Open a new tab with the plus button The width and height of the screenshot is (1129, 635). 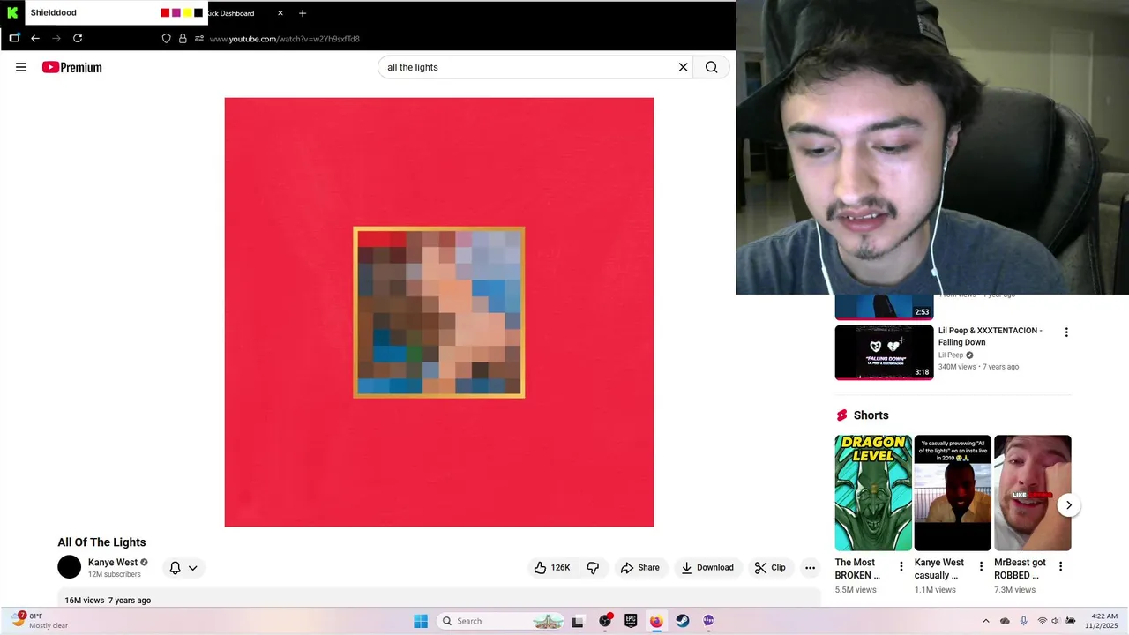[303, 13]
